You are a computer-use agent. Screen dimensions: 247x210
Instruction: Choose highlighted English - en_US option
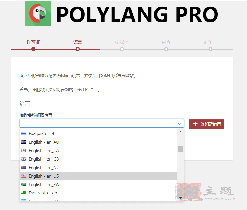98,176
